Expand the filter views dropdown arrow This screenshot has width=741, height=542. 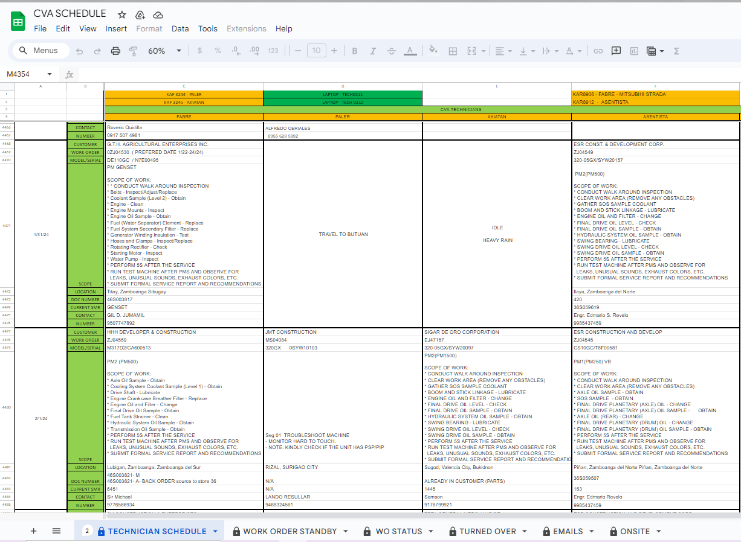tap(662, 51)
